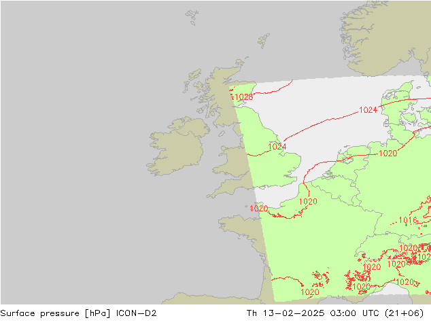Click the 1020 label over northern France
The width and height of the screenshot is (431, 333).
tap(308, 202)
